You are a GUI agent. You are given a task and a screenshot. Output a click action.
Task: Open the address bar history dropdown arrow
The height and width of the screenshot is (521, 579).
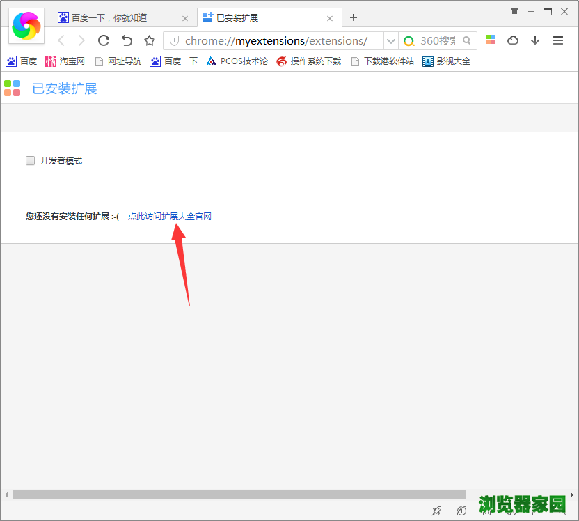(x=390, y=40)
